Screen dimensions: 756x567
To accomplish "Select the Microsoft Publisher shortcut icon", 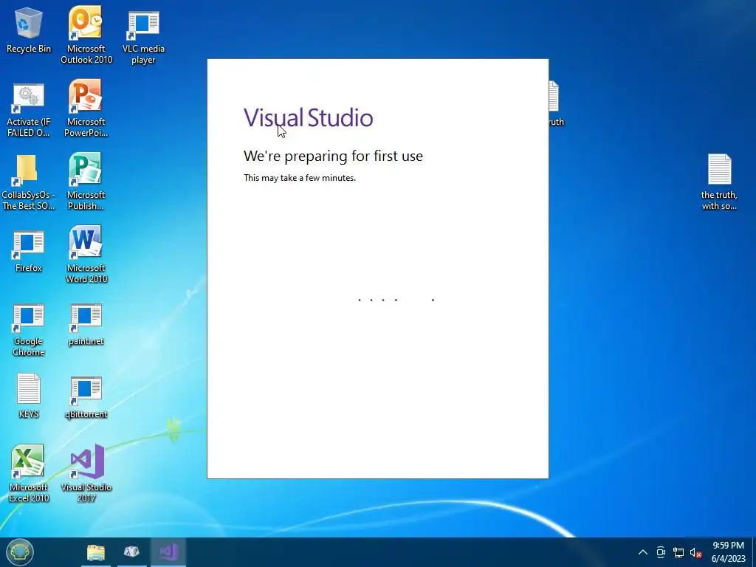I will click(x=86, y=182).
